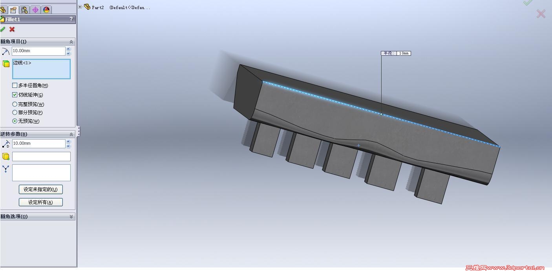Screen dimensions: 552x273
Task: Uncheck the 切线延伸(G) checkbox
Action: 15,95
